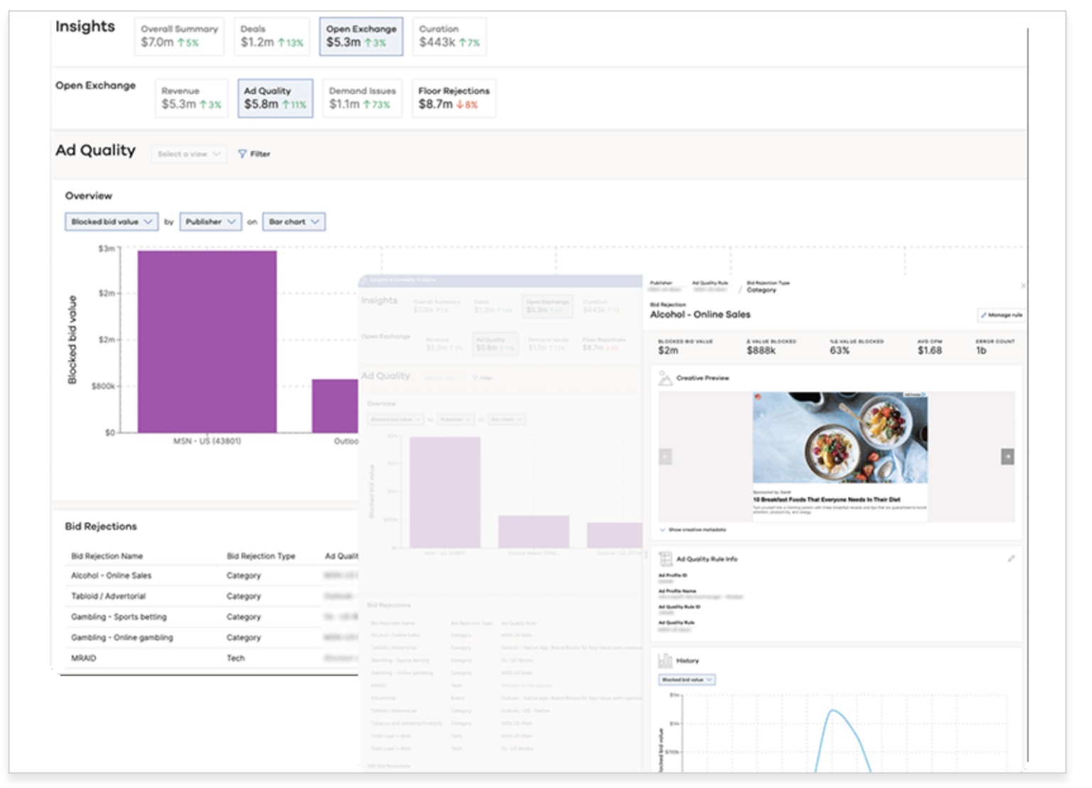The height and width of the screenshot is (788, 1092).
Task: Change chart type via the Bar chart dropdown
Action: [x=293, y=221]
